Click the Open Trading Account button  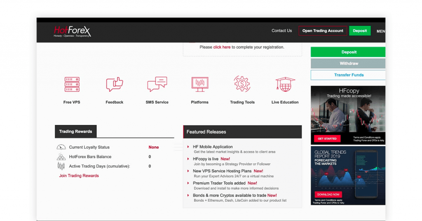point(323,31)
